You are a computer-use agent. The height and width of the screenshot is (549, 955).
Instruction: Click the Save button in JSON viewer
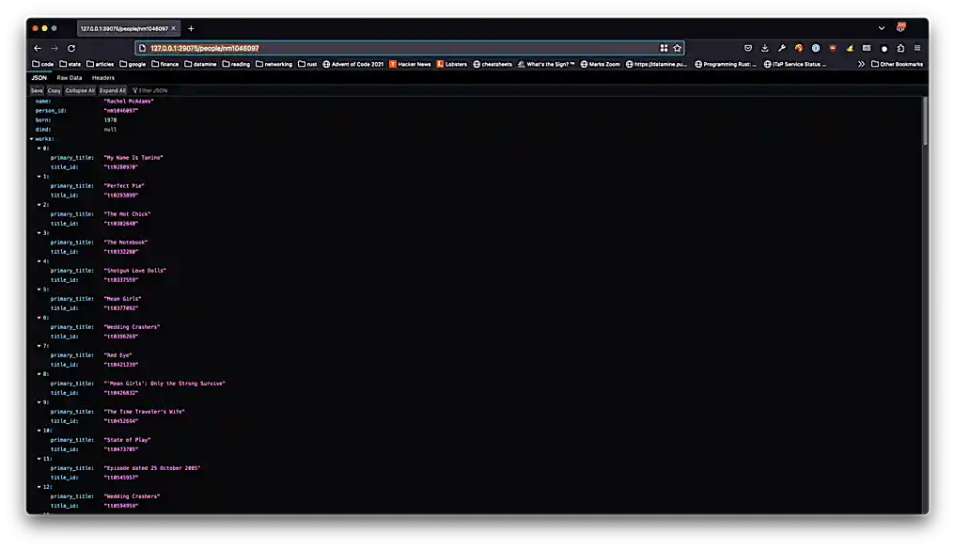[x=37, y=90]
